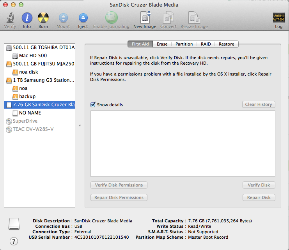The height and width of the screenshot is (250, 289).
Task: Select the NO NAME volume
Action: [40, 113]
